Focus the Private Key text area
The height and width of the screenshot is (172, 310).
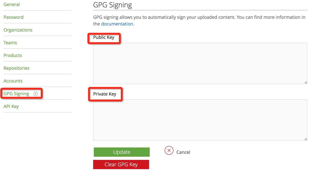200,120
